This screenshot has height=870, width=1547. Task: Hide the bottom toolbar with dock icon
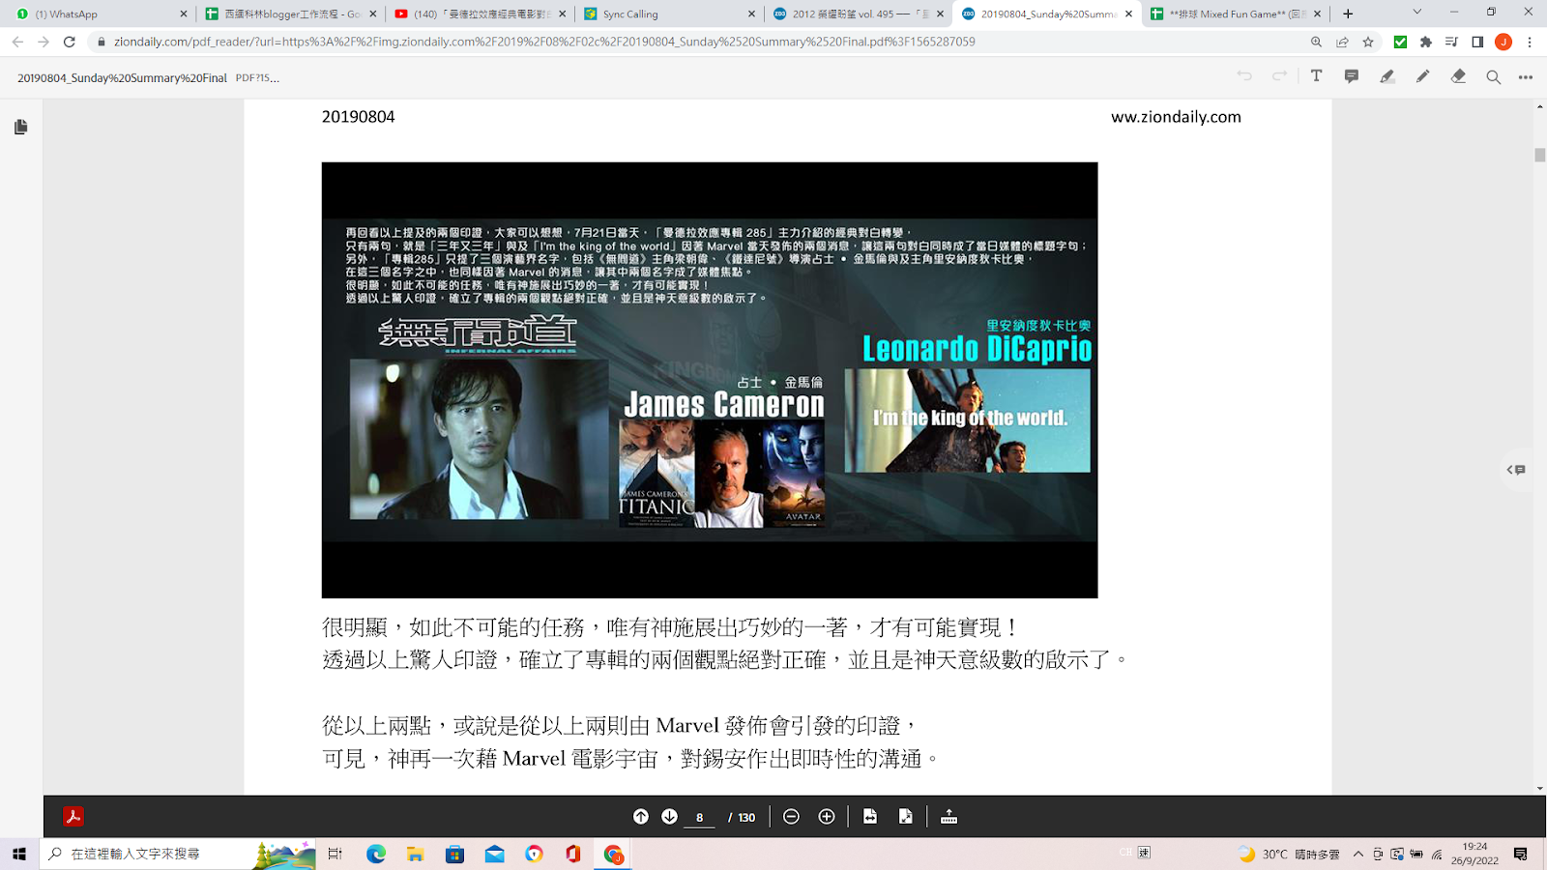click(x=949, y=817)
